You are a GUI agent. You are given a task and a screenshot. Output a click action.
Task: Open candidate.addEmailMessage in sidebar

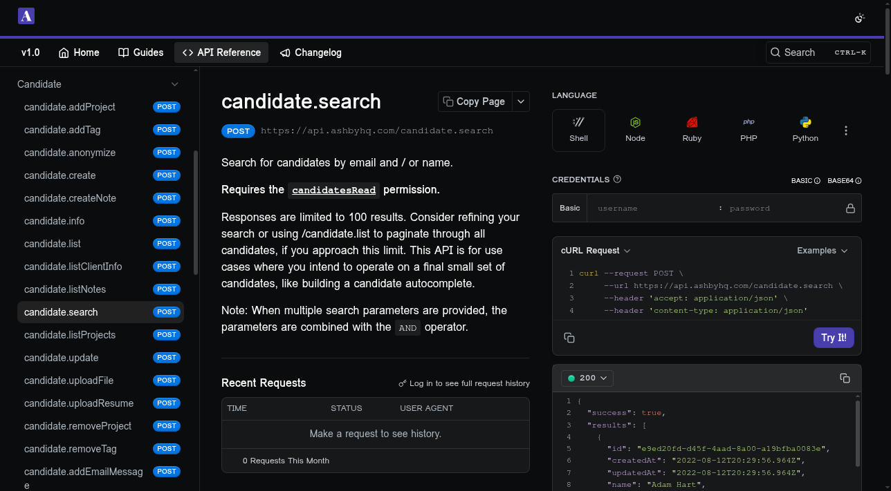tap(100, 477)
